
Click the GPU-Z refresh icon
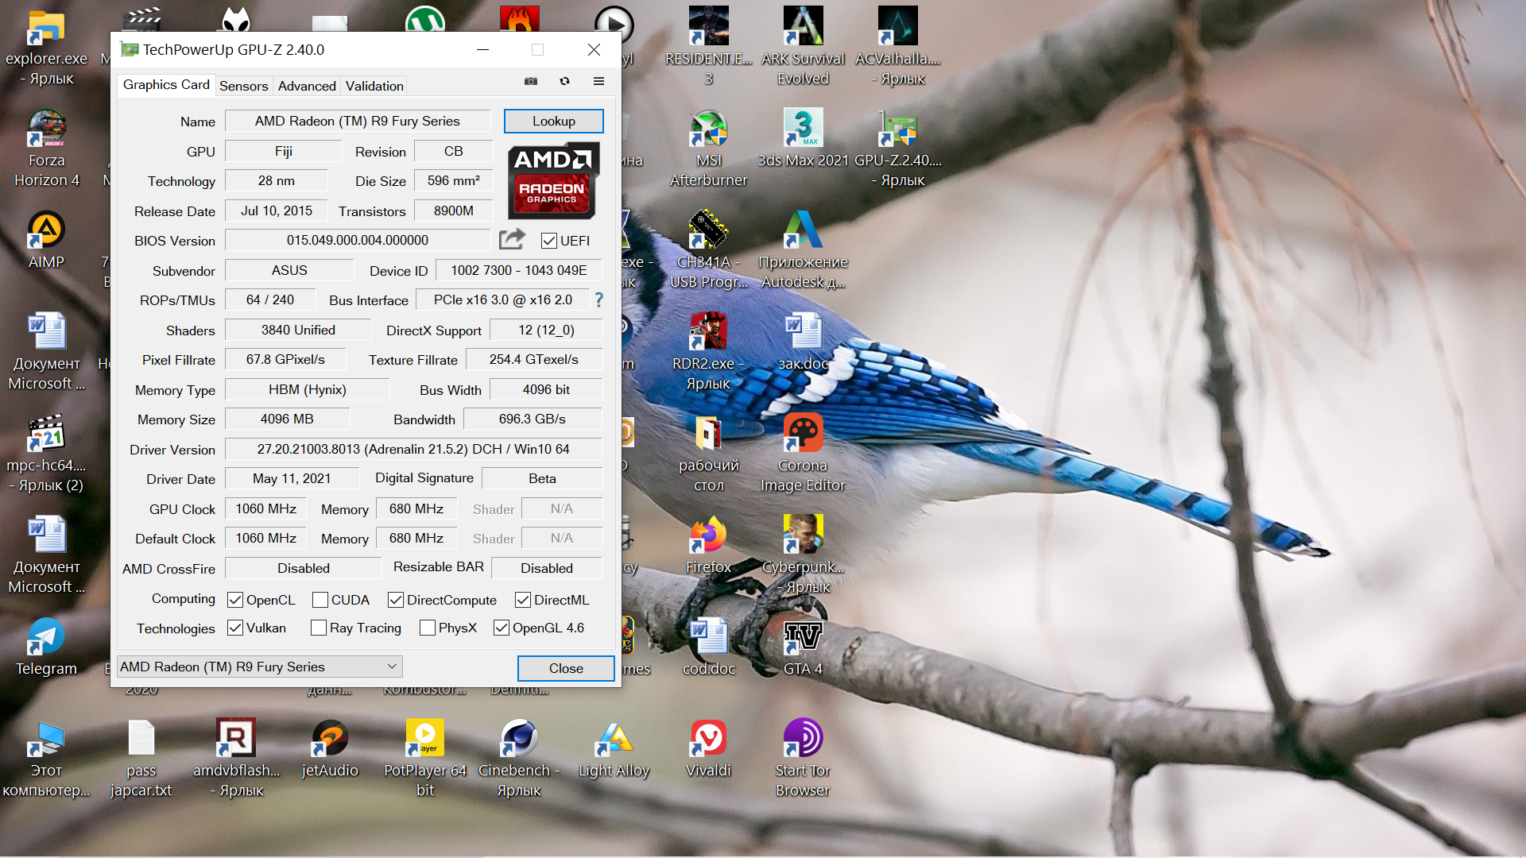point(564,81)
